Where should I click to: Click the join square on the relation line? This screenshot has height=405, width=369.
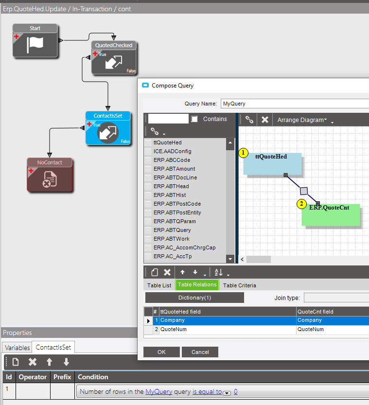(304, 191)
